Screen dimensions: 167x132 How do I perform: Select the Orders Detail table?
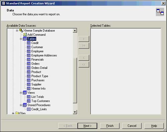coord(39,68)
